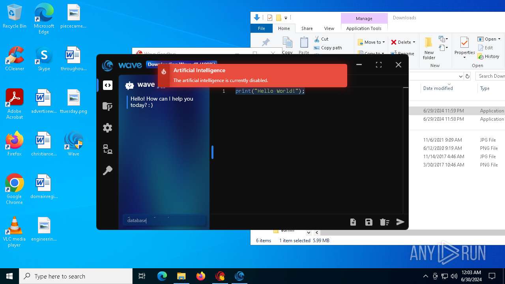This screenshot has width=505, height=284.
Task: Open the Recycle Bin desktop icon
Action: click(x=15, y=16)
